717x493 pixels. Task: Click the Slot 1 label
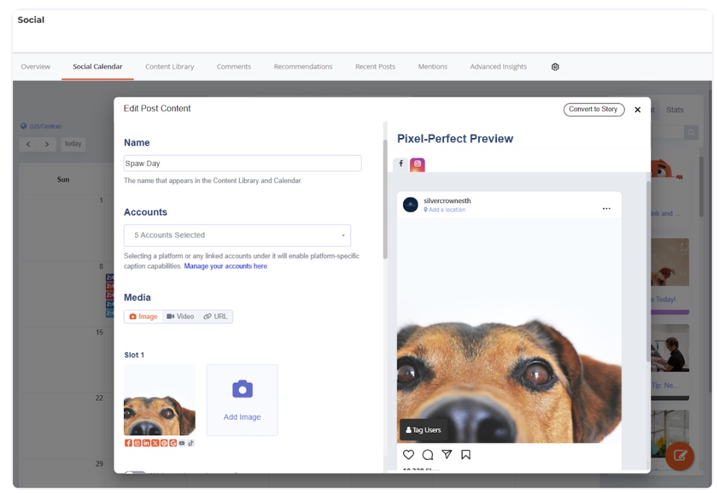click(x=134, y=355)
